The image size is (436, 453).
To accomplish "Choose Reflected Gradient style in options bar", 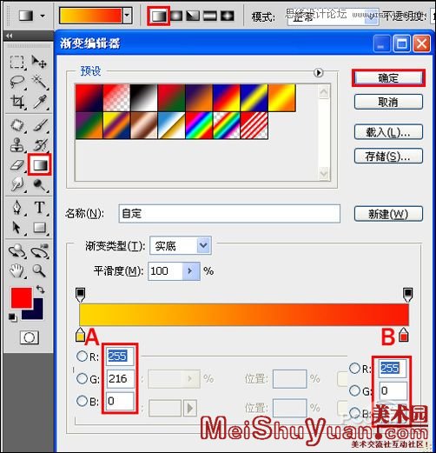I will tap(210, 16).
